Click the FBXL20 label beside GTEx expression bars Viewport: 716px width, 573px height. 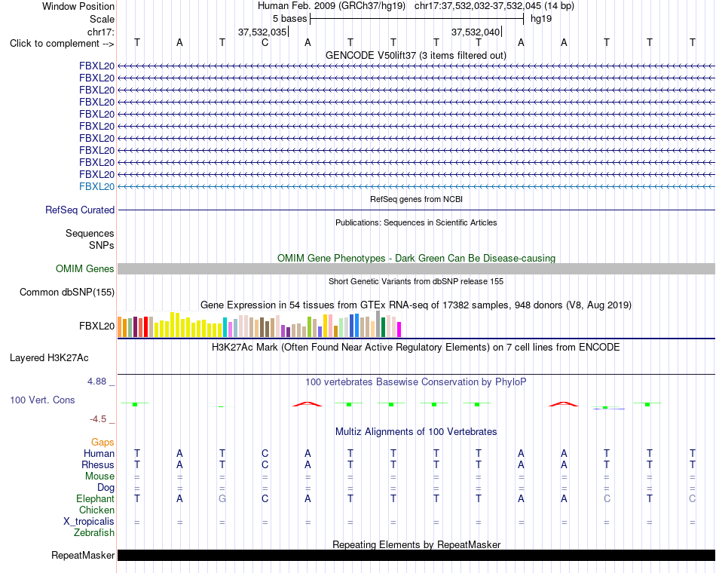coord(96,326)
